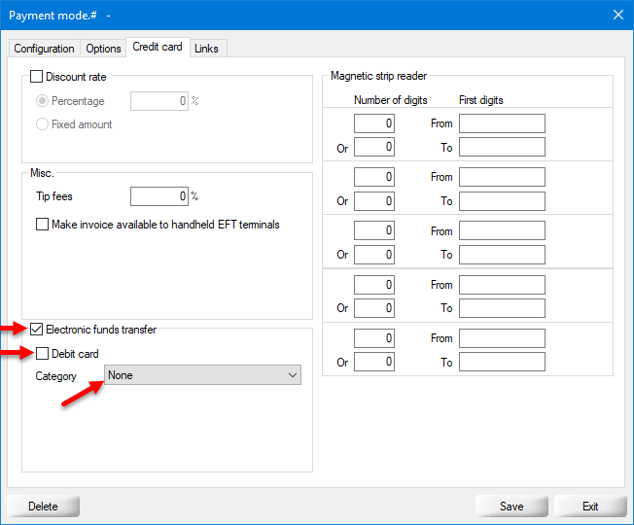Image resolution: width=634 pixels, height=525 pixels.
Task: Select the Percentage radio button
Action: 43,101
